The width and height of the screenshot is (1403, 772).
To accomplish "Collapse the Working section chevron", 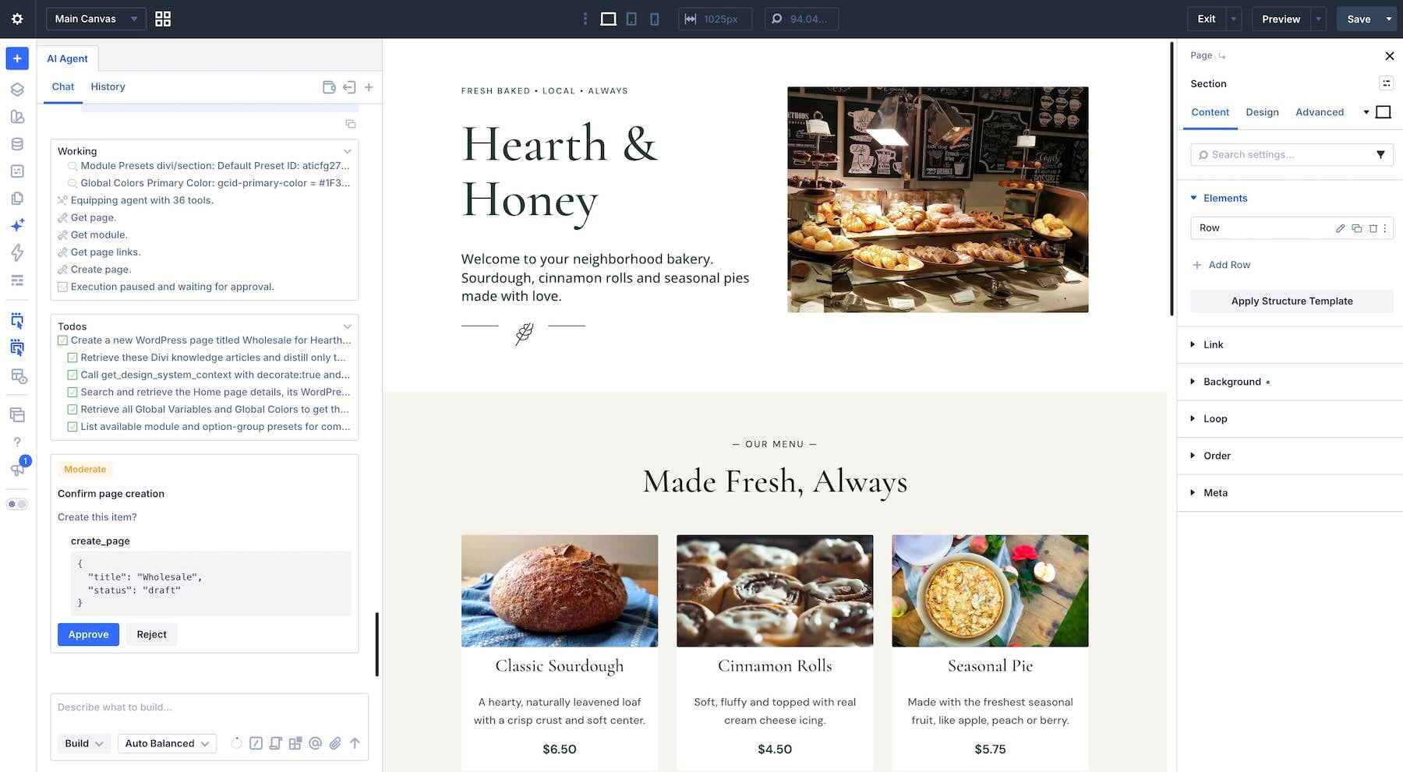I will click(348, 151).
